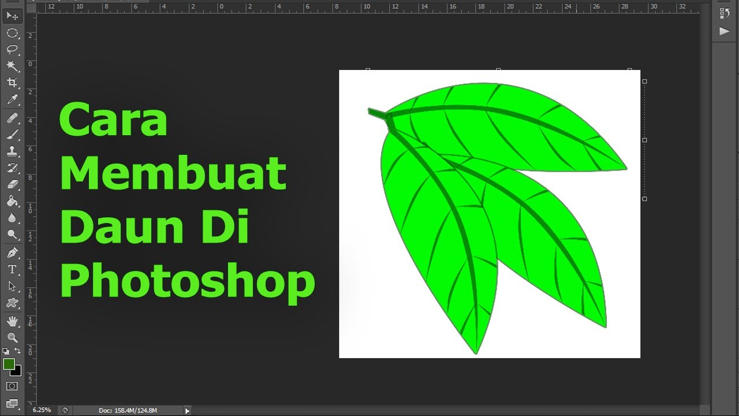
Task: Toggle Quick Mask mode
Action: coord(12,386)
